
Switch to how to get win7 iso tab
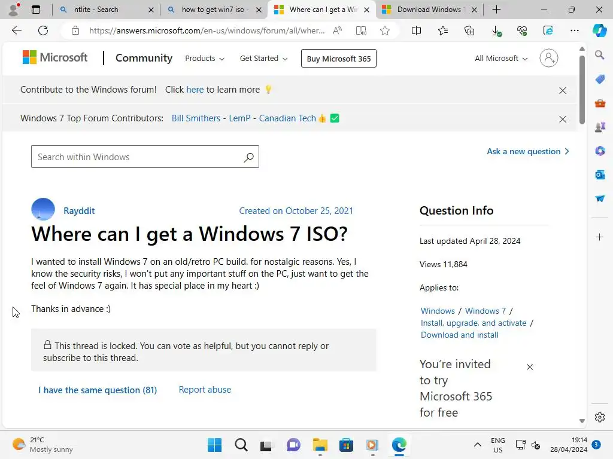click(x=213, y=10)
